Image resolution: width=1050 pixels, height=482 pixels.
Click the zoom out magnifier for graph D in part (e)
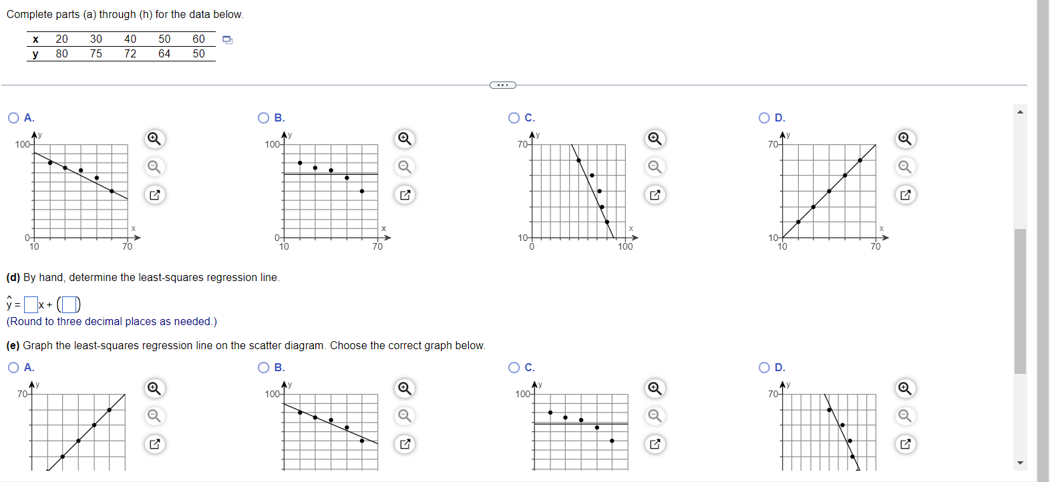click(905, 416)
